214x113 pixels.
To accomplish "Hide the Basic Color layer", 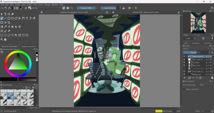I will click(x=184, y=65).
